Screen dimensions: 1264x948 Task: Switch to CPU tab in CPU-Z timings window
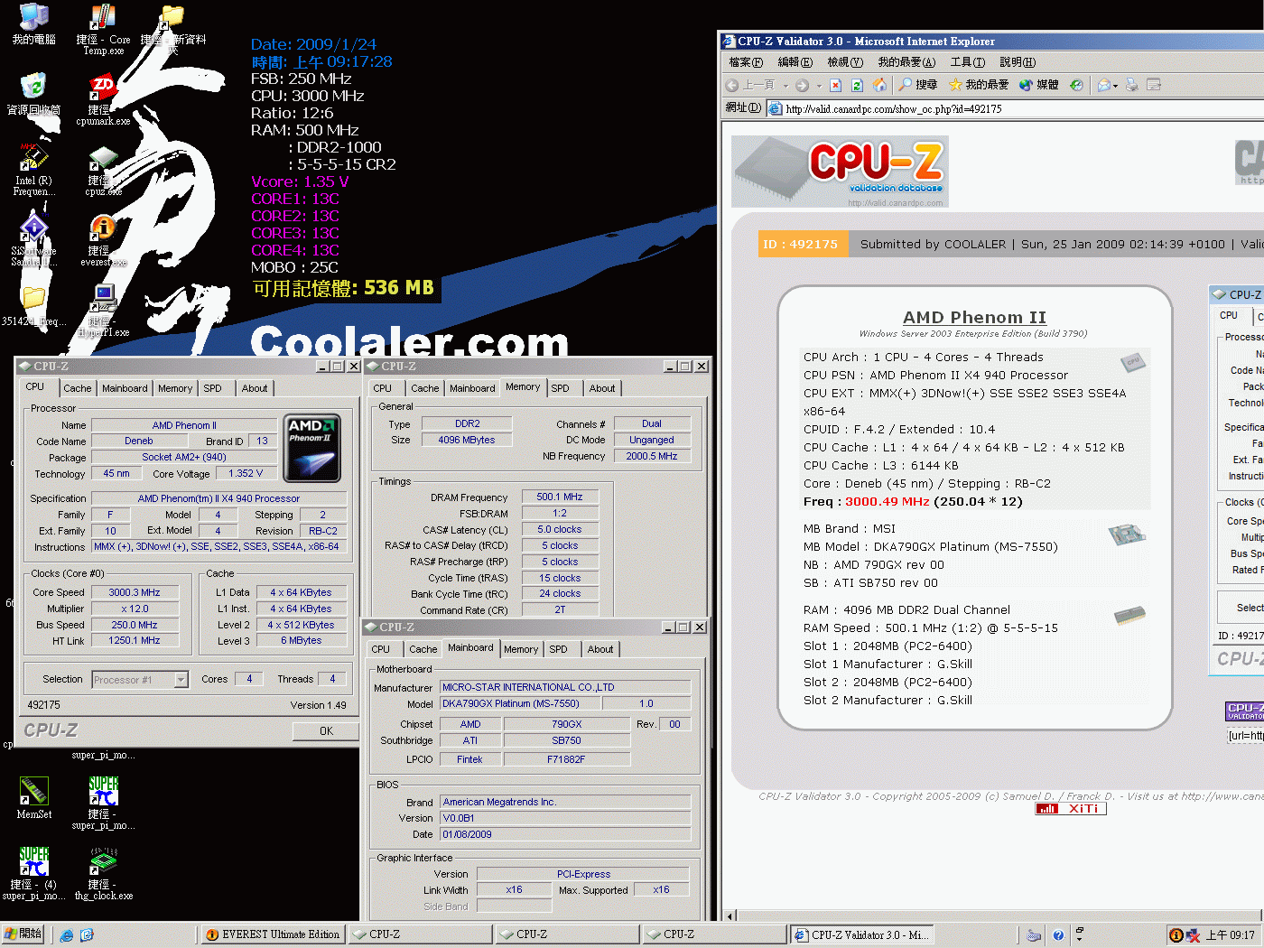point(383,388)
